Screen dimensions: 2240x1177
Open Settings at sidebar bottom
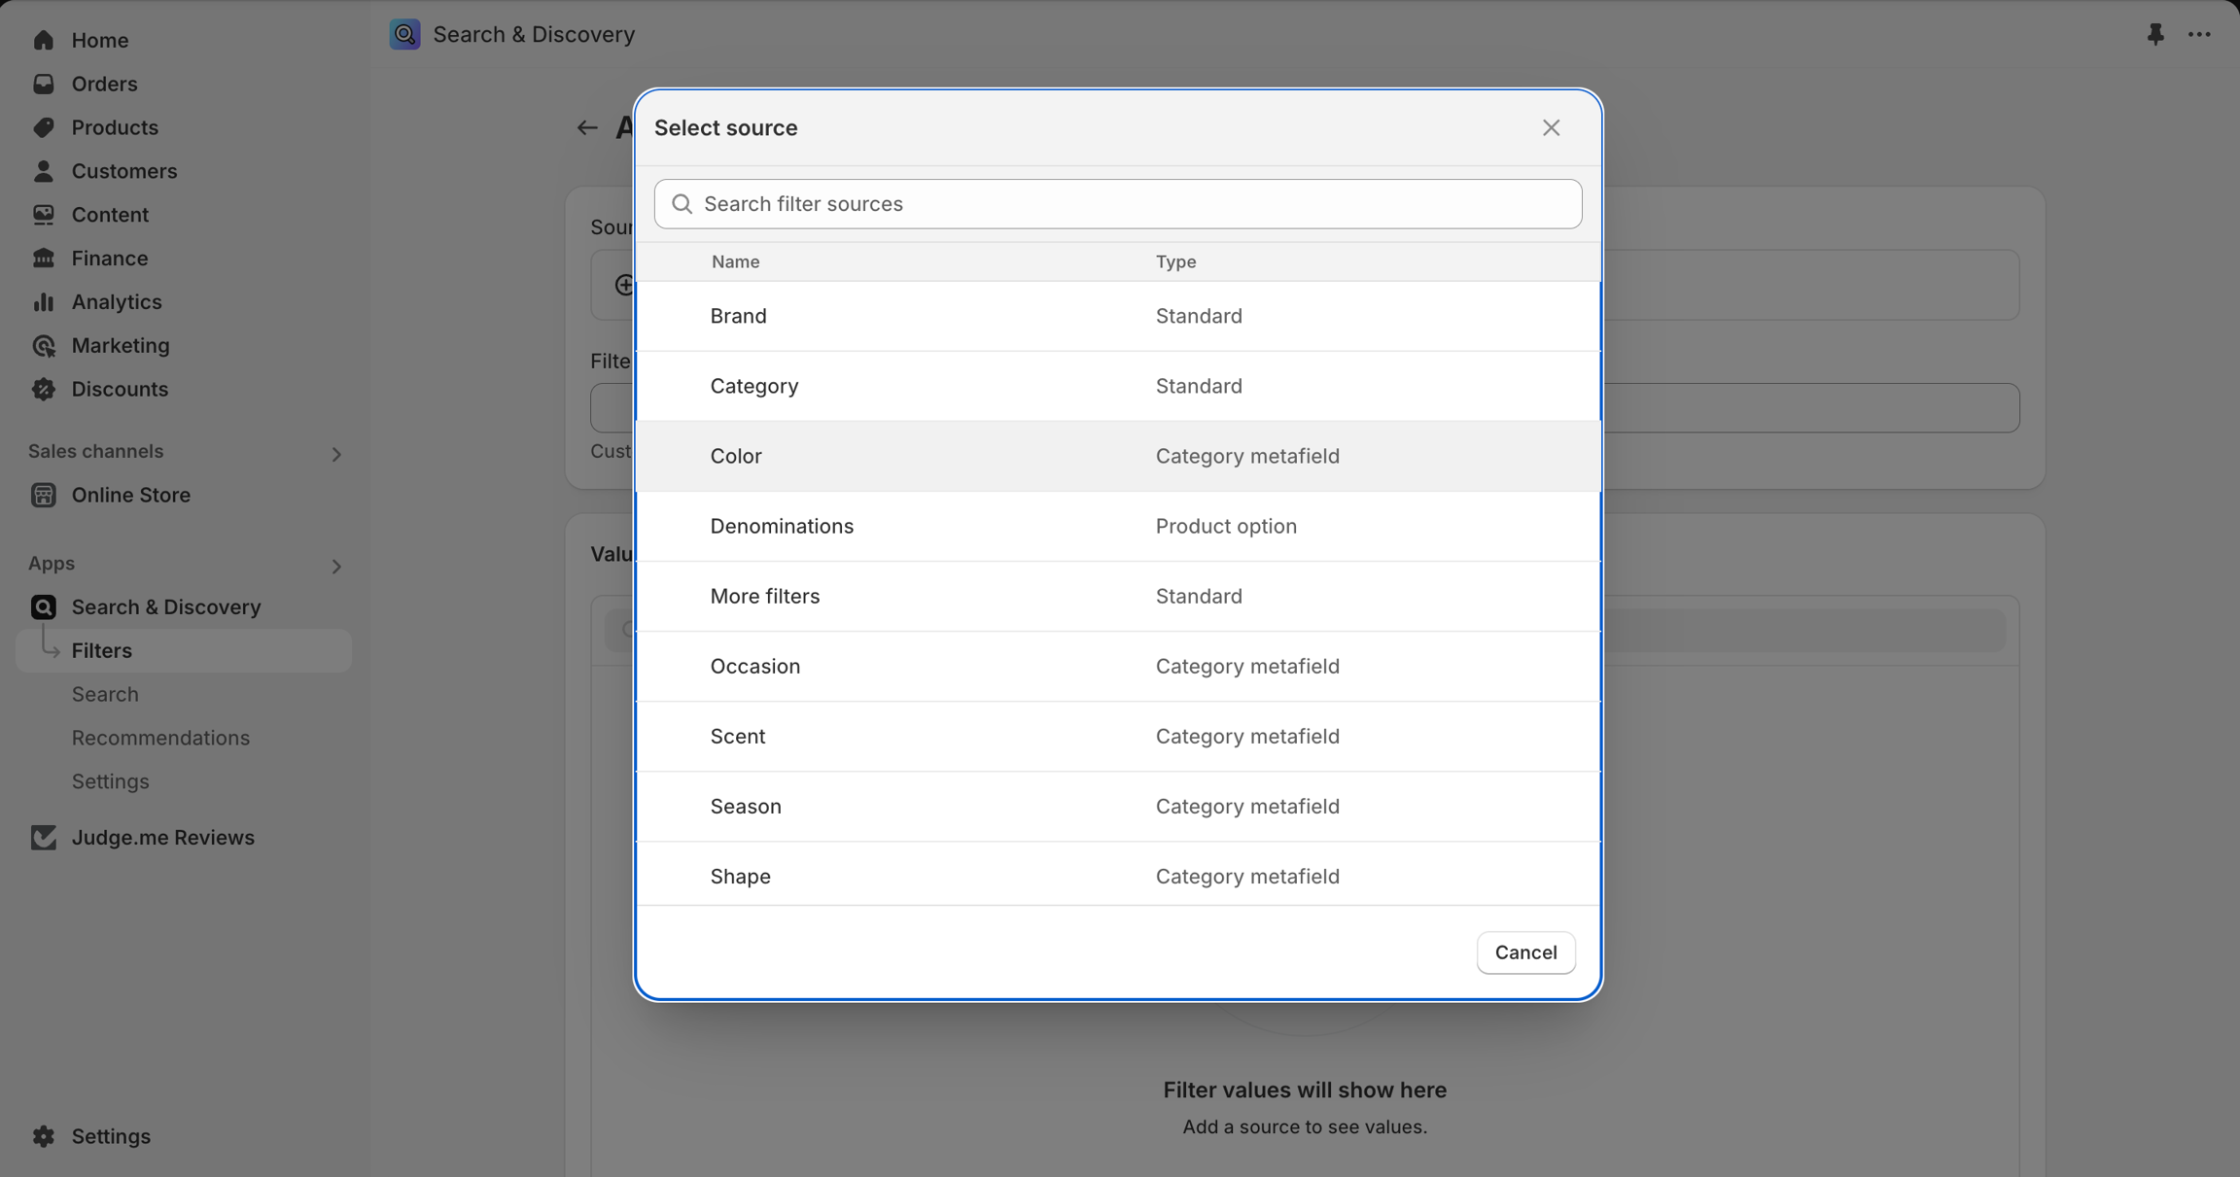(110, 1136)
